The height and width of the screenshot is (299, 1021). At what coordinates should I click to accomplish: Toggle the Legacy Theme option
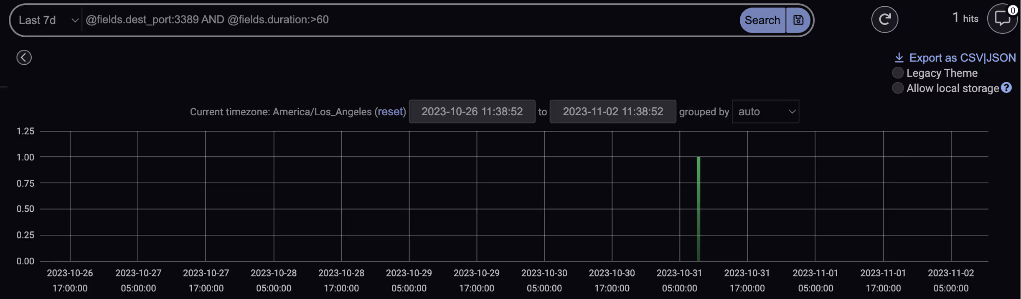click(x=898, y=73)
